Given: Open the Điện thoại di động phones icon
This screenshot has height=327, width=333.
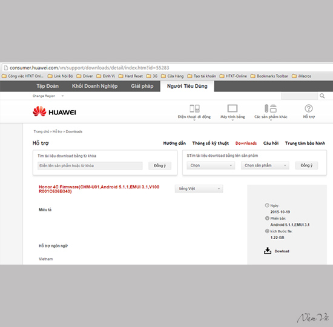Looking at the screenshot, I should pyautogui.click(x=194, y=108).
